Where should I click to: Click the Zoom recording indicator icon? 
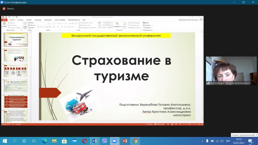[x=4, y=8]
